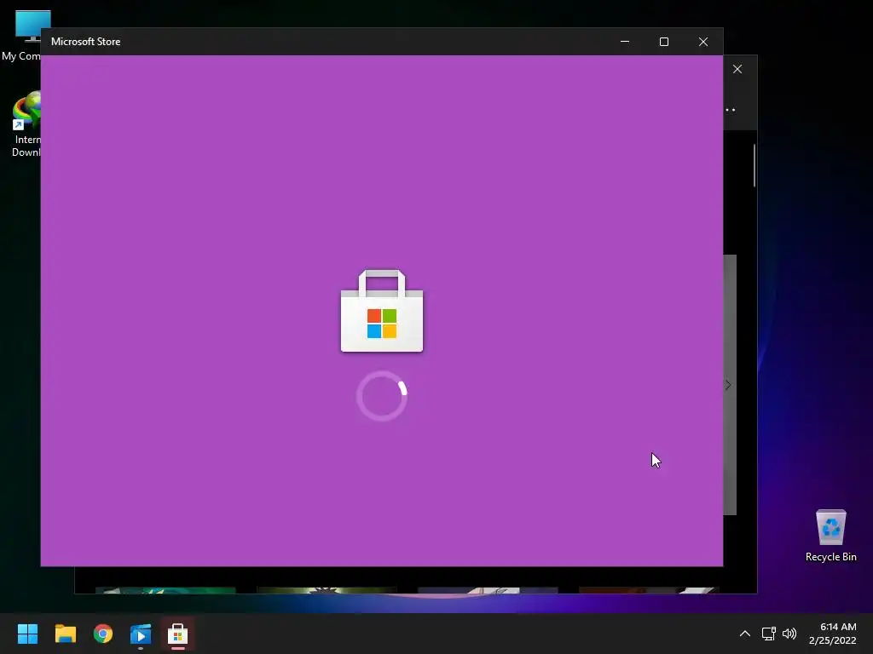Open the Movies & TV taskbar app
Viewport: 873px width, 654px height.
pos(141,634)
